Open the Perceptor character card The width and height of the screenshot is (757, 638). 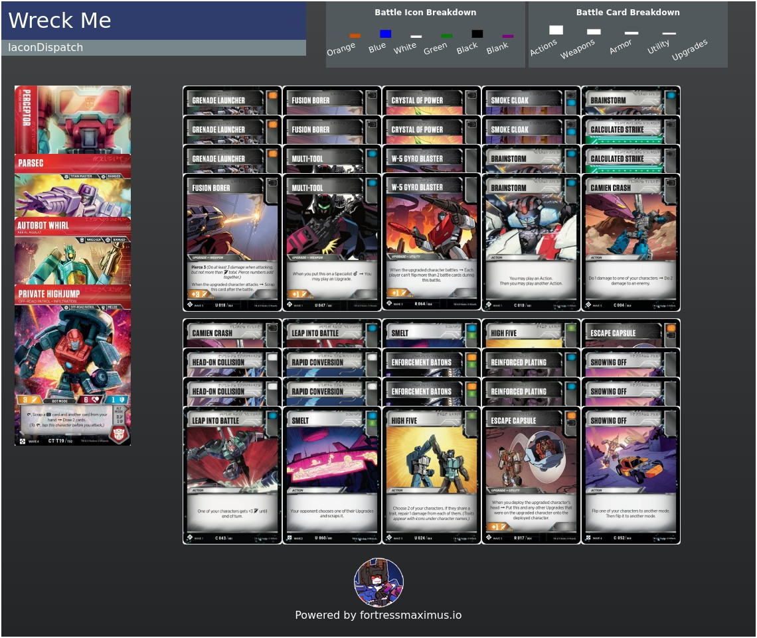tap(72, 119)
